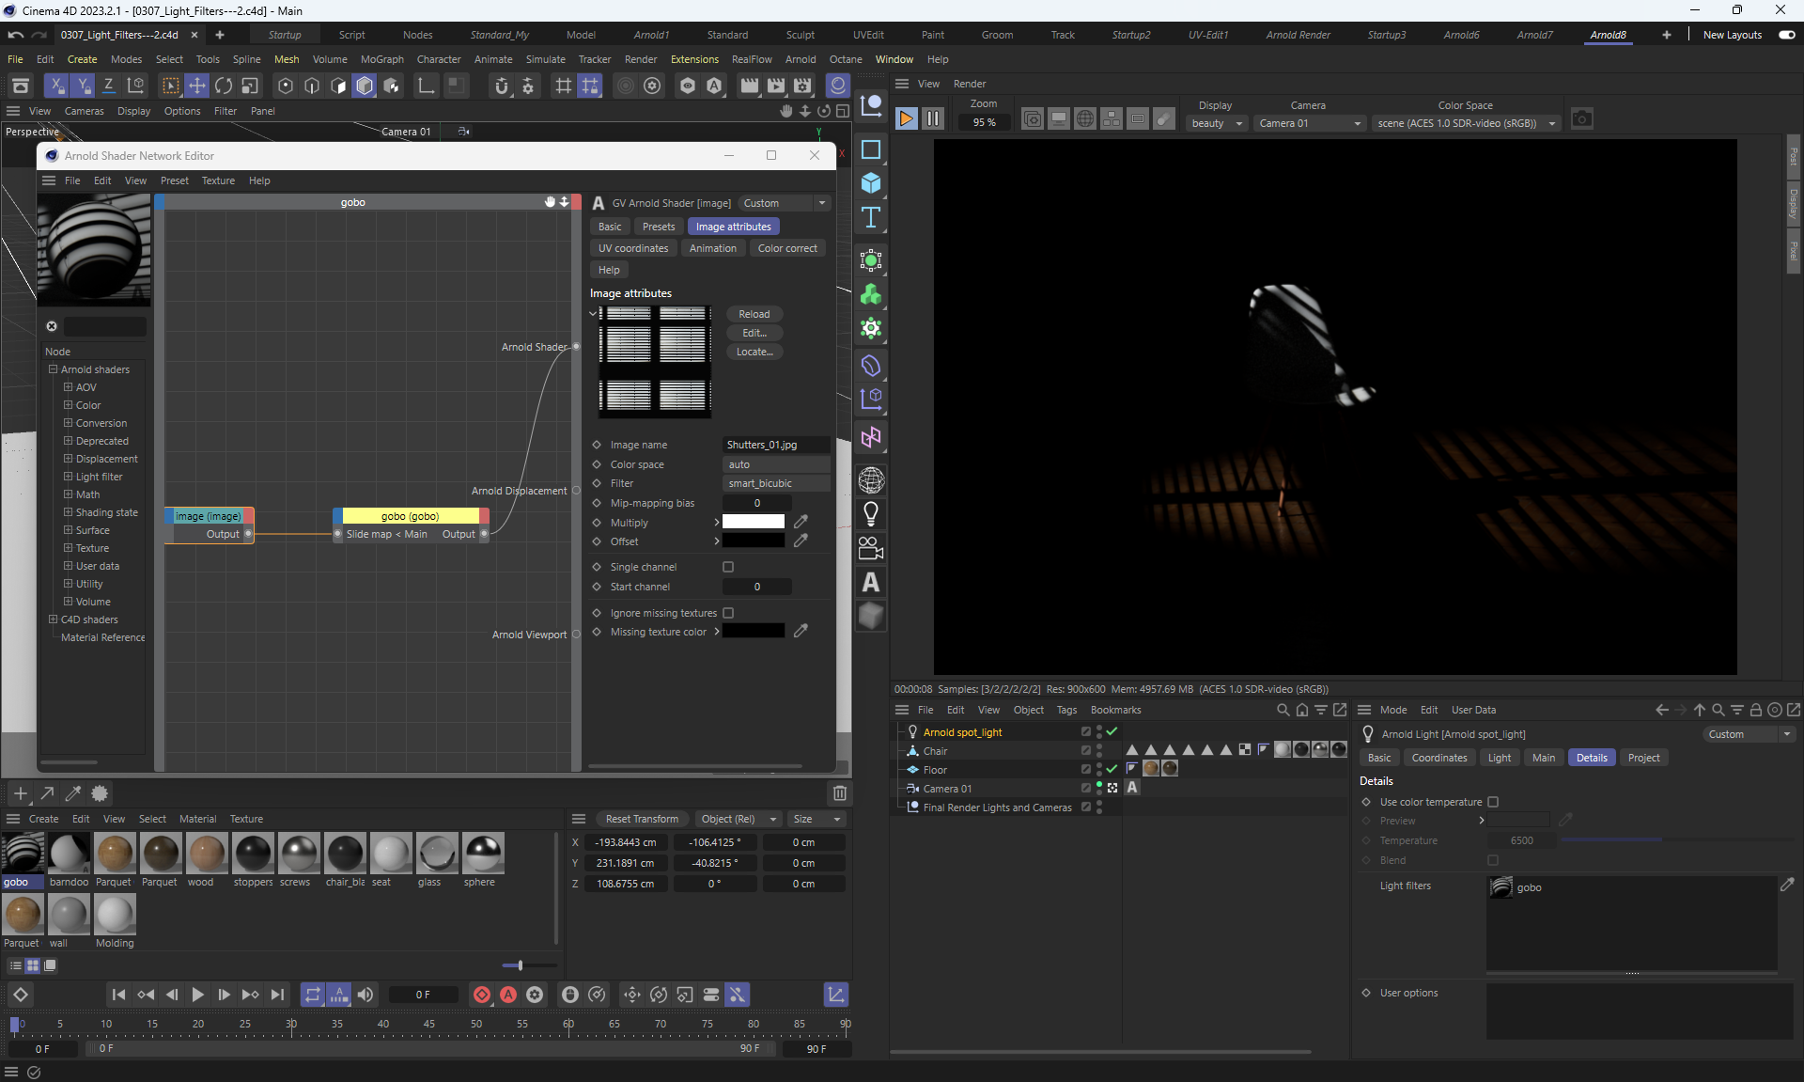The image size is (1804, 1082).
Task: Click the snapshot camera icon in IPR window
Action: tap(1581, 119)
